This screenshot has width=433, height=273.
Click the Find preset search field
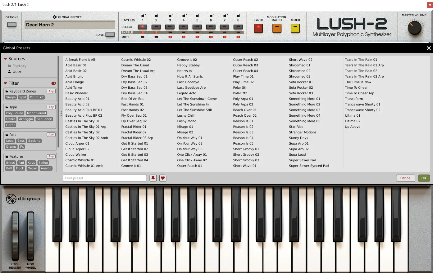coord(105,178)
